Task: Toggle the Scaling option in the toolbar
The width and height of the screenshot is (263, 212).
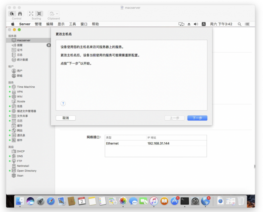Action: point(31,13)
